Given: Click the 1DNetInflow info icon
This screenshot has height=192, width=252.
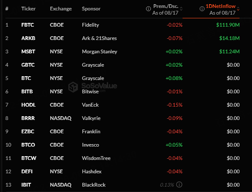Looking at the screenshot, I should click(x=202, y=9).
